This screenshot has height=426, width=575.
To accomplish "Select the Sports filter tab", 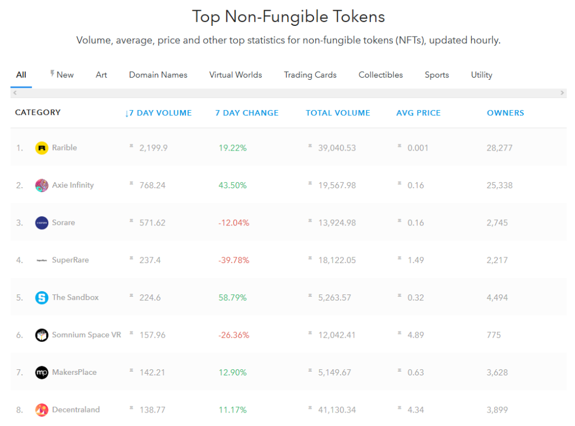I will tap(436, 75).
